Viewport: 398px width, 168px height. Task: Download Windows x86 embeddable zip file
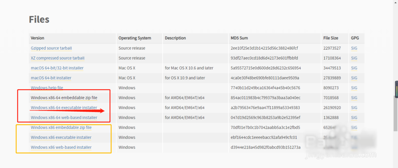(x=61, y=127)
